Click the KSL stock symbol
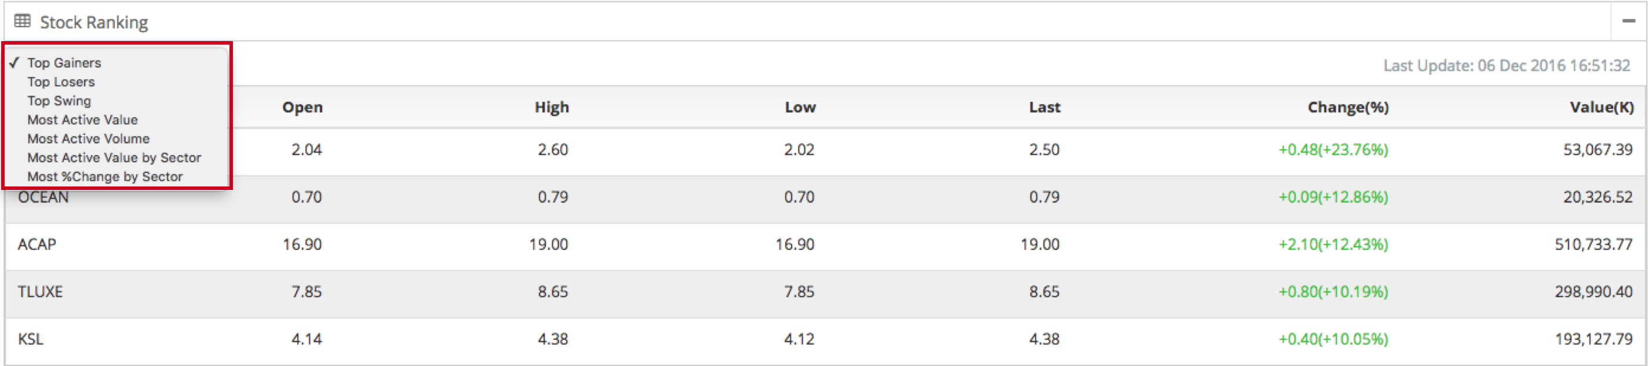The image size is (1648, 366). (x=30, y=339)
